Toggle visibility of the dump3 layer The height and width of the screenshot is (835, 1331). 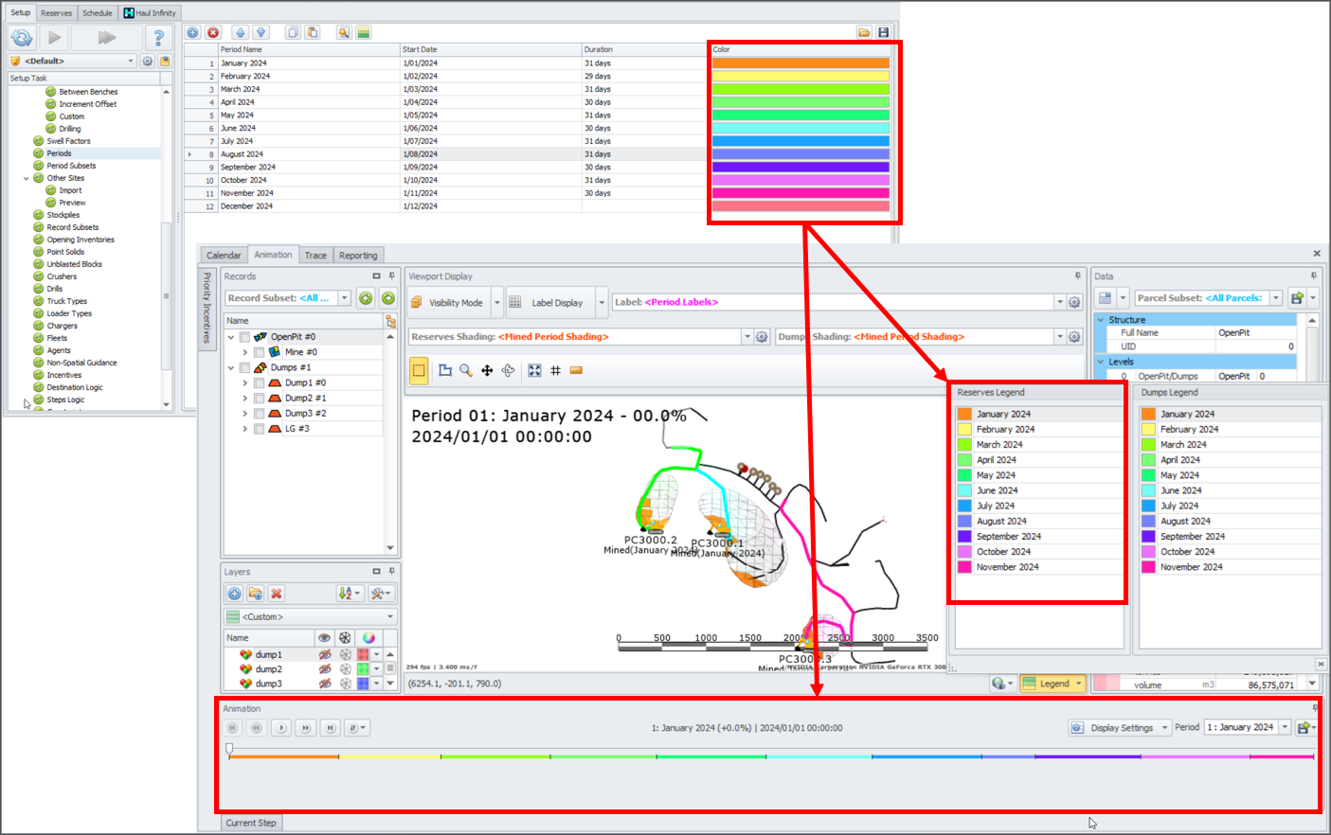pyautogui.click(x=325, y=684)
